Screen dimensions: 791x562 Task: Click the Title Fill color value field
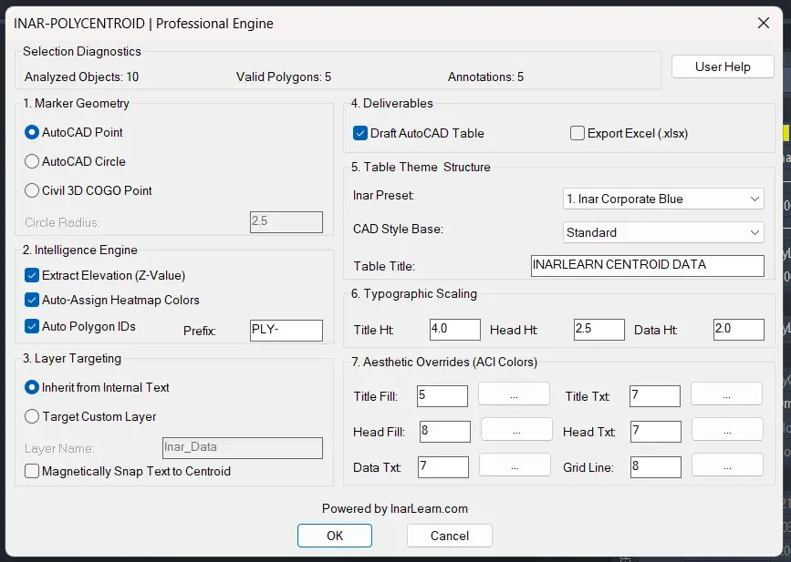pos(442,396)
